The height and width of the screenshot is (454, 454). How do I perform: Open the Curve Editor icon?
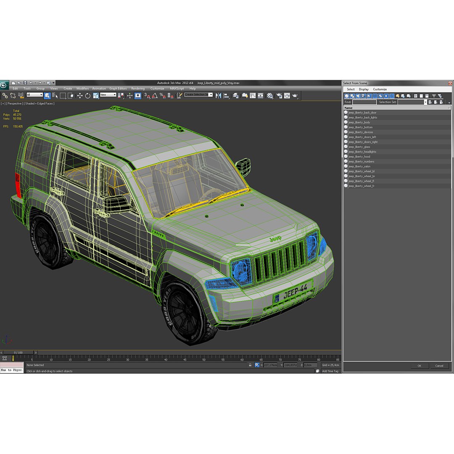(253, 95)
